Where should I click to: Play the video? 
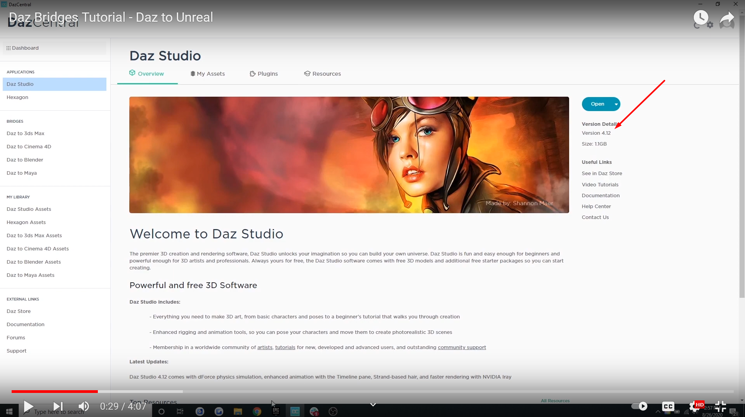point(28,407)
